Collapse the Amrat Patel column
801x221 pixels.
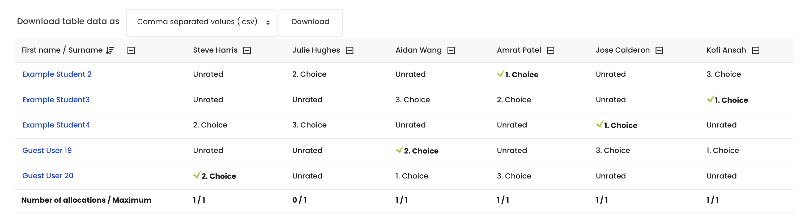550,50
